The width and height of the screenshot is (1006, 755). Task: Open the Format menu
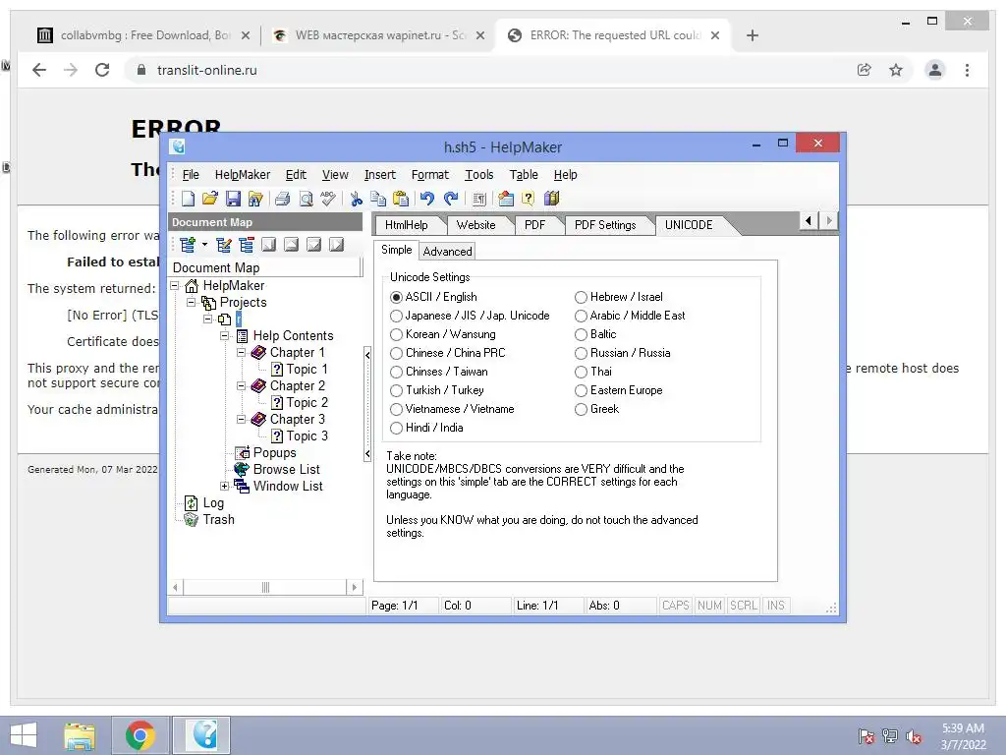[x=430, y=175]
